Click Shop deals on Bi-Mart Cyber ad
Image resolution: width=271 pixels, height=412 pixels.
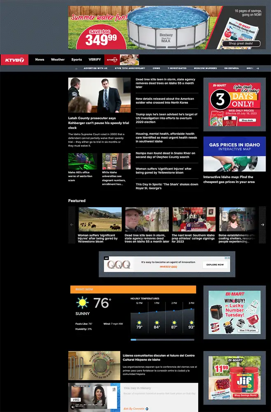247,120
